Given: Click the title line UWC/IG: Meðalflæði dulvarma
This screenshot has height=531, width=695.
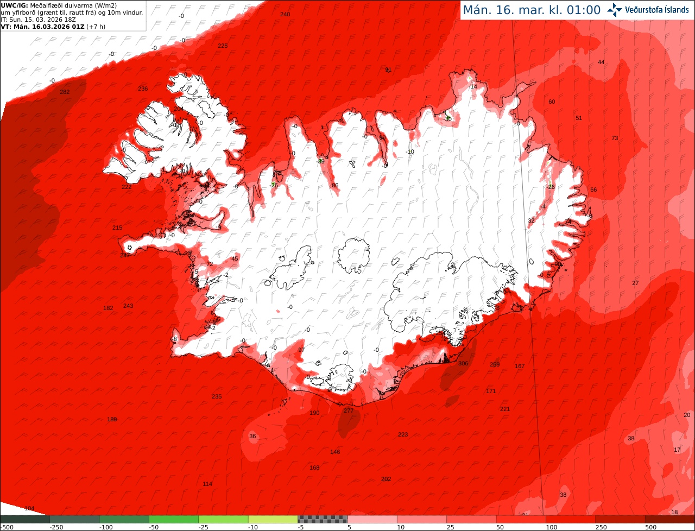Looking at the screenshot, I should tap(59, 5).
